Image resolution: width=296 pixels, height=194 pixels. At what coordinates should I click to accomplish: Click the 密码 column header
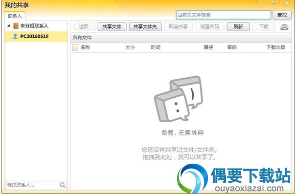coord(232,47)
